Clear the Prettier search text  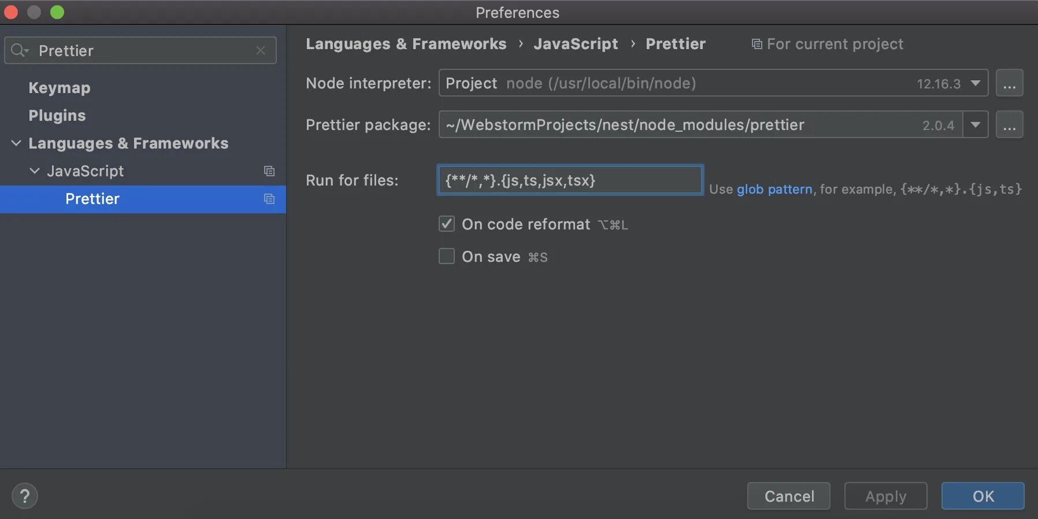click(261, 50)
